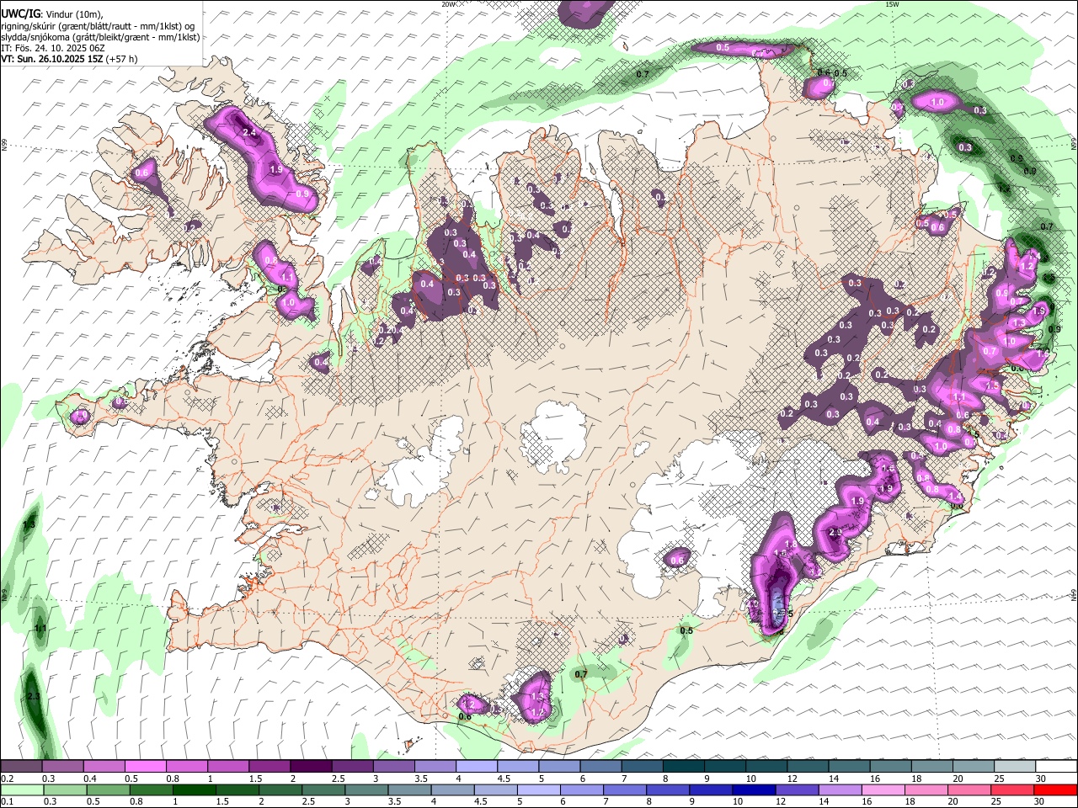Pick the bright red swatch at rain scale 30

1054,789
